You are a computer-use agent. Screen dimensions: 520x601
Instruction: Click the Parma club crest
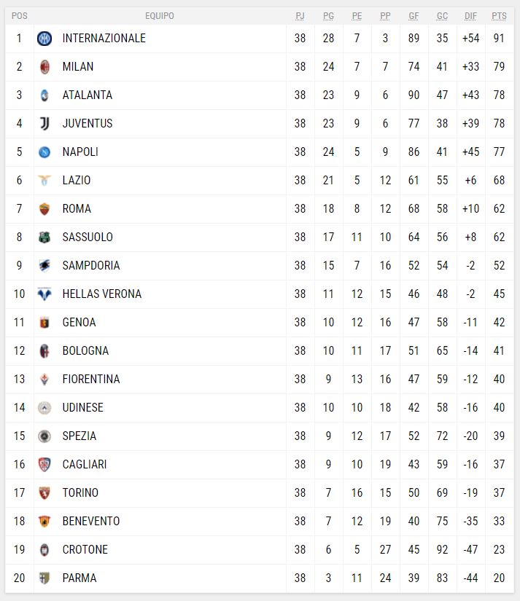point(44,578)
